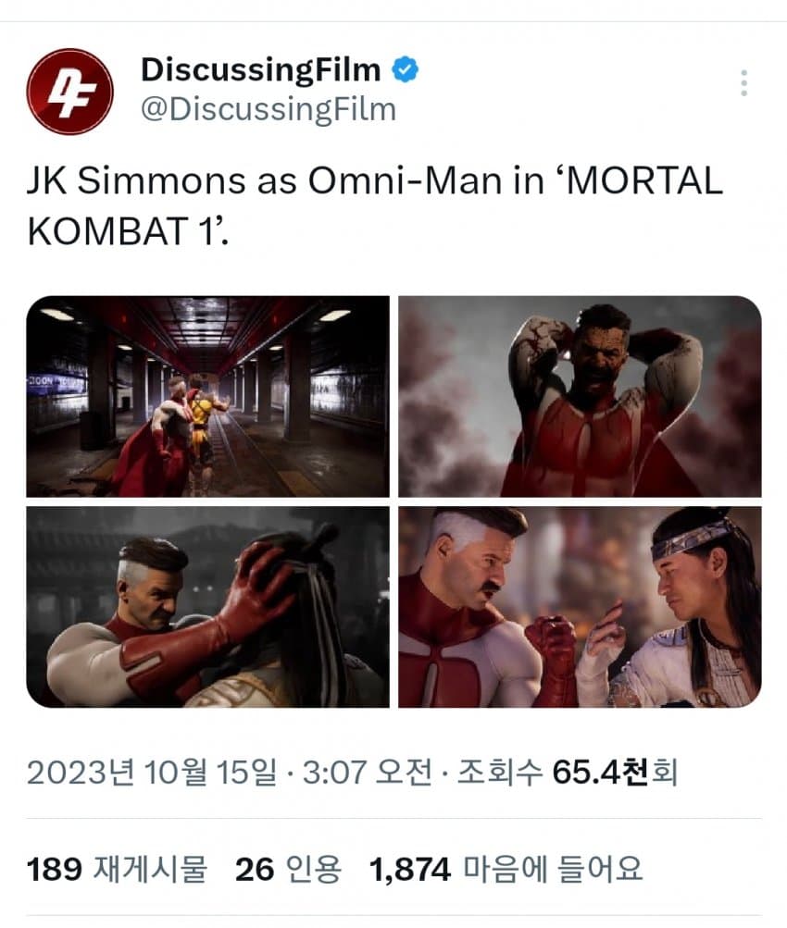This screenshot has width=787, height=928.
Task: Open the image of Omni-Man grabbing a head
Action: 207,607
